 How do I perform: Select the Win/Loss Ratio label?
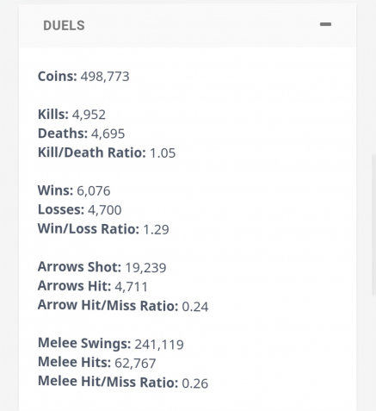point(89,229)
